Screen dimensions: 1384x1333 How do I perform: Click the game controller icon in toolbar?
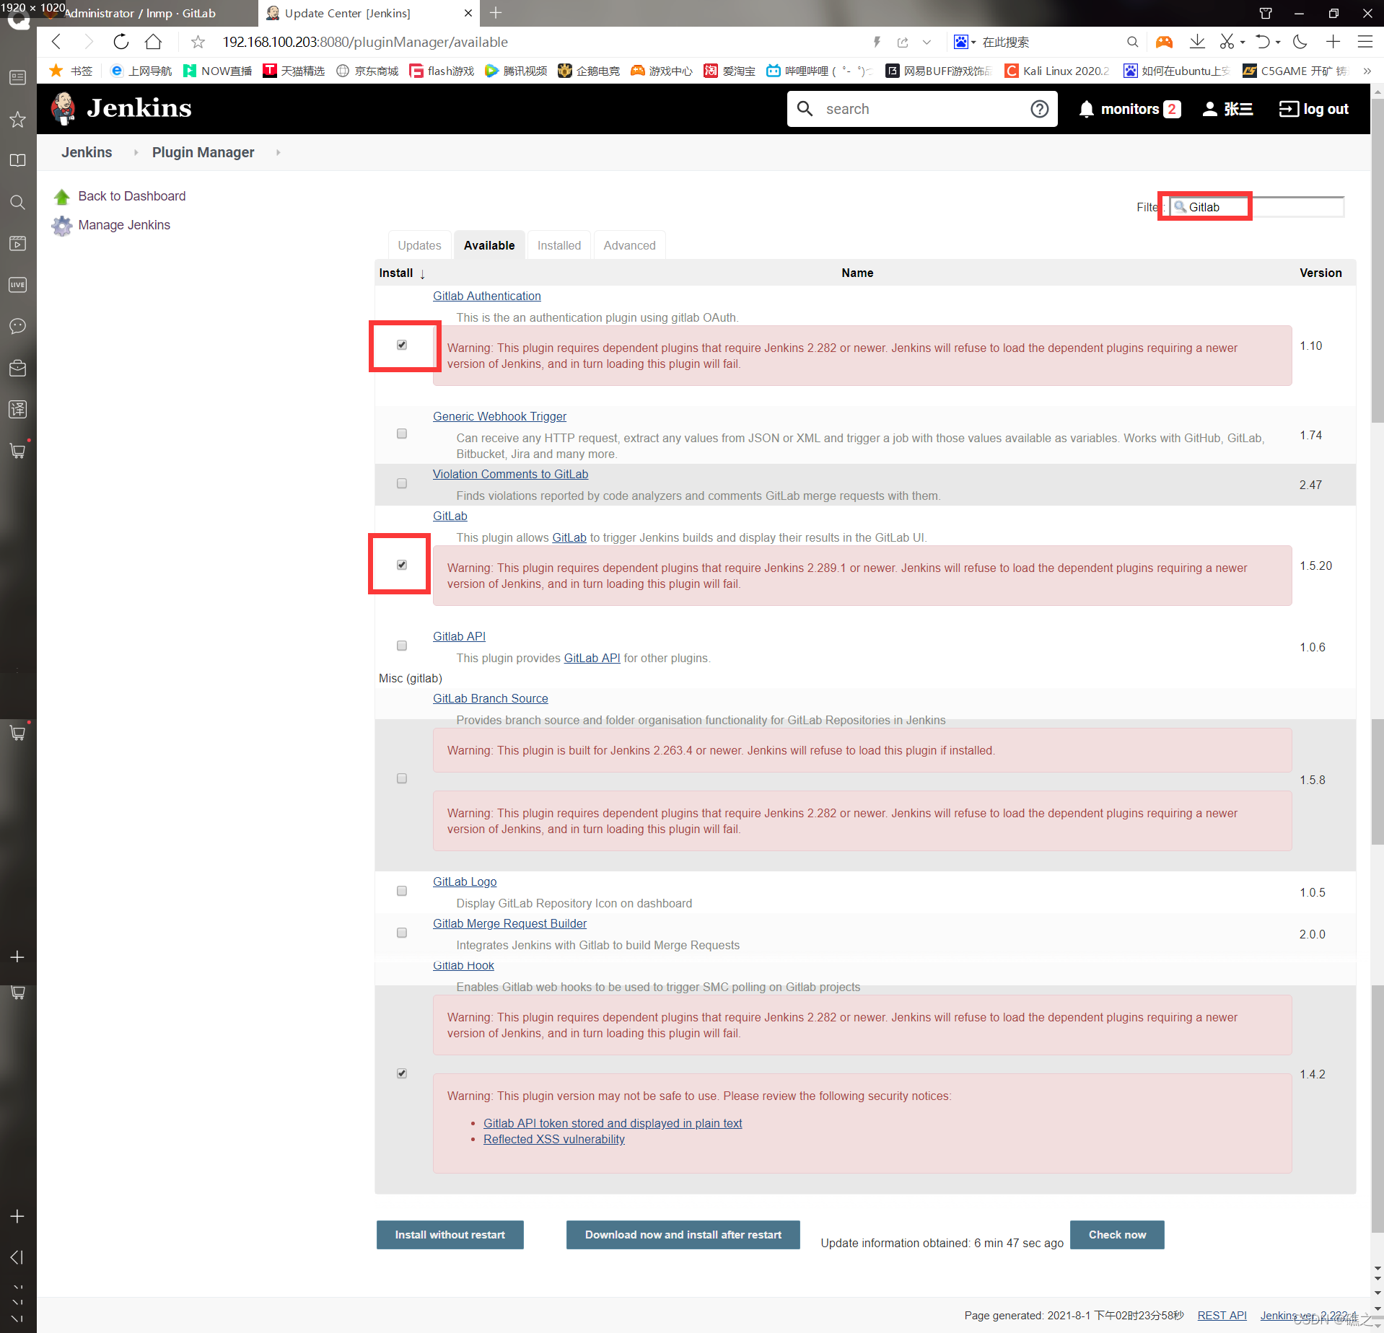1164,42
